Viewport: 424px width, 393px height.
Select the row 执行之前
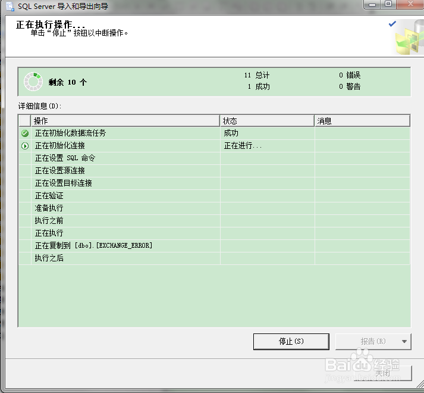[x=215, y=221]
